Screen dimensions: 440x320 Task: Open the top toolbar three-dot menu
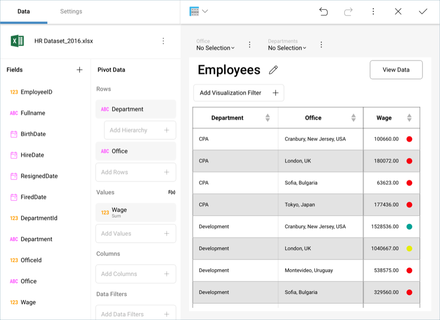pyautogui.click(x=373, y=12)
